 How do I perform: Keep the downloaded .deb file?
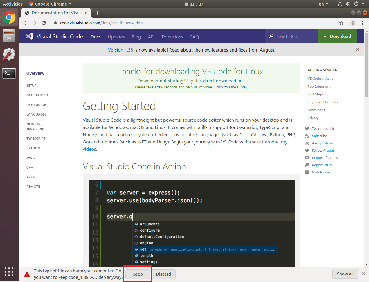pos(138,274)
